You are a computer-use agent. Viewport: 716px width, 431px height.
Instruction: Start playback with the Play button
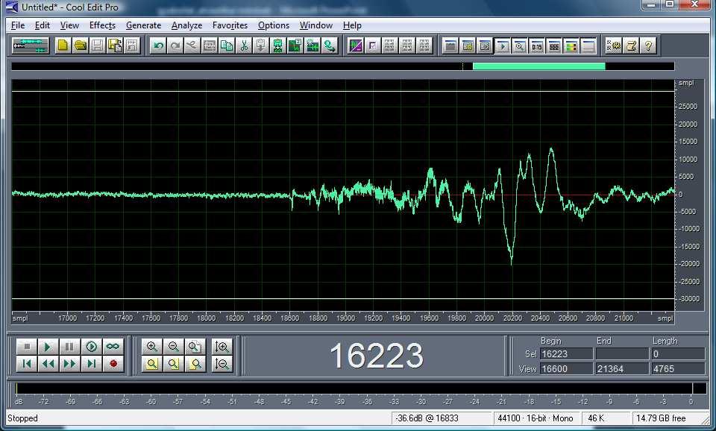(x=48, y=347)
